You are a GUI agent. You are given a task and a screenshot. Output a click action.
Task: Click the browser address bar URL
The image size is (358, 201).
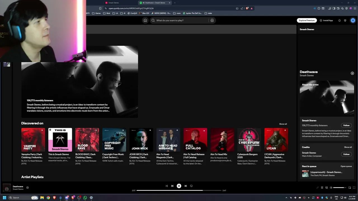tap(131, 8)
